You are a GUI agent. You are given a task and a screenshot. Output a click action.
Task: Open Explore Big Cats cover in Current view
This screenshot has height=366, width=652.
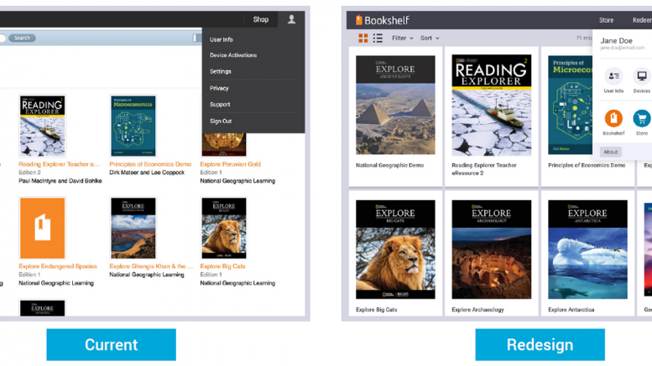tap(224, 229)
